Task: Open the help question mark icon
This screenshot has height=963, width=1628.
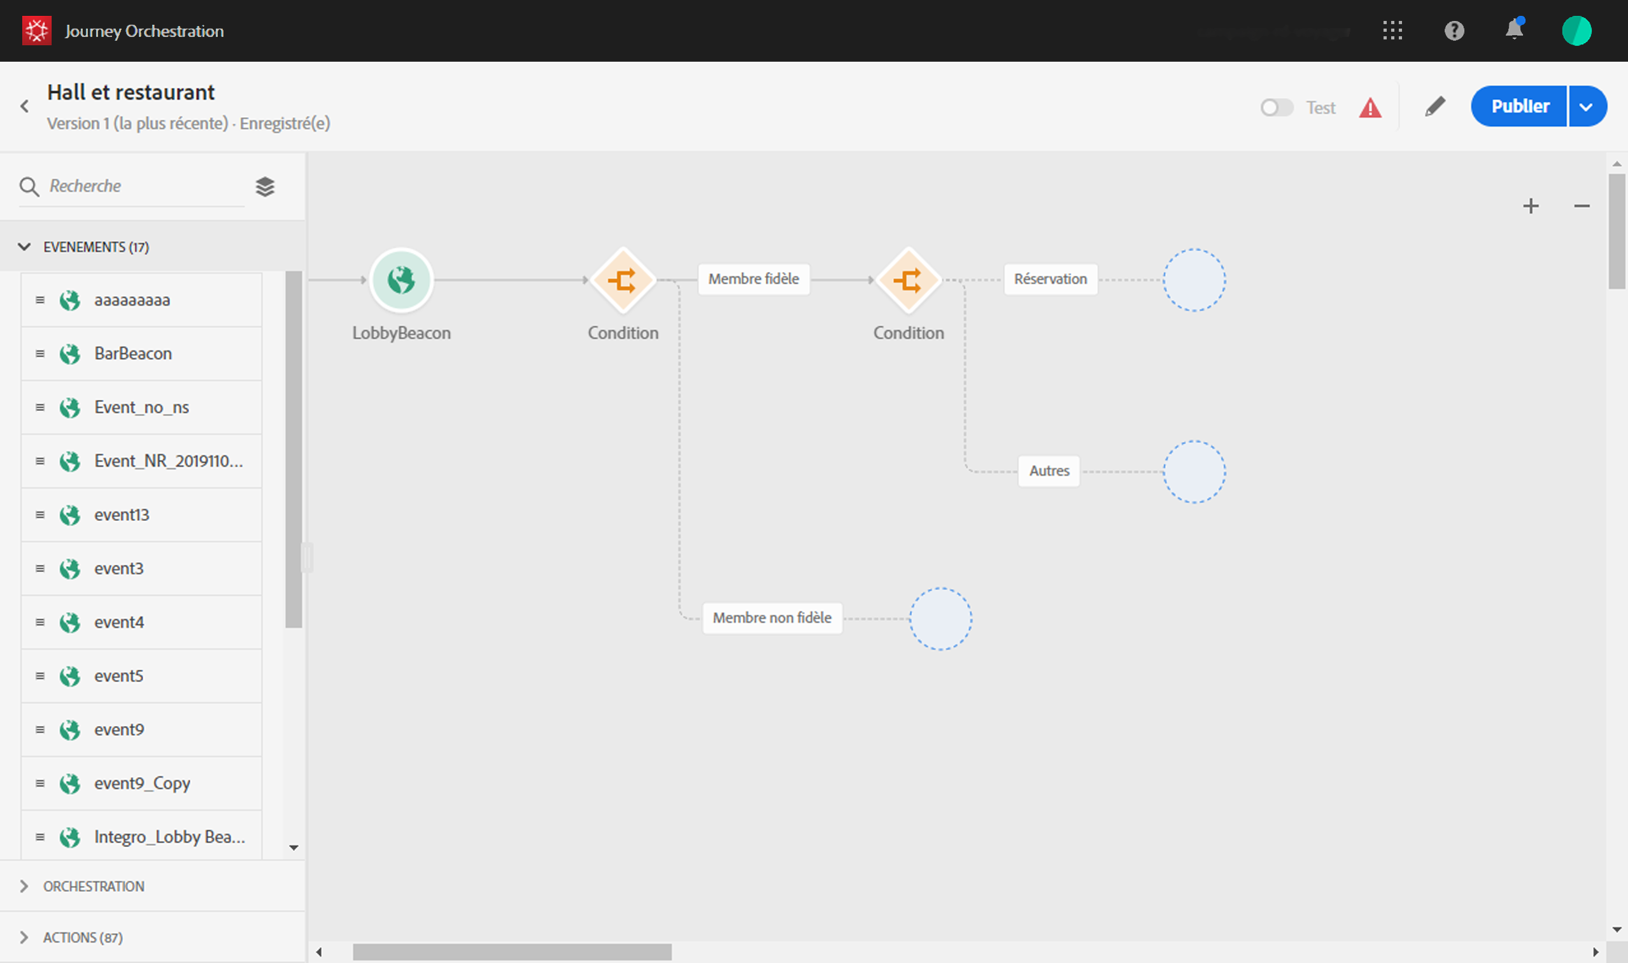Action: pos(1454,31)
